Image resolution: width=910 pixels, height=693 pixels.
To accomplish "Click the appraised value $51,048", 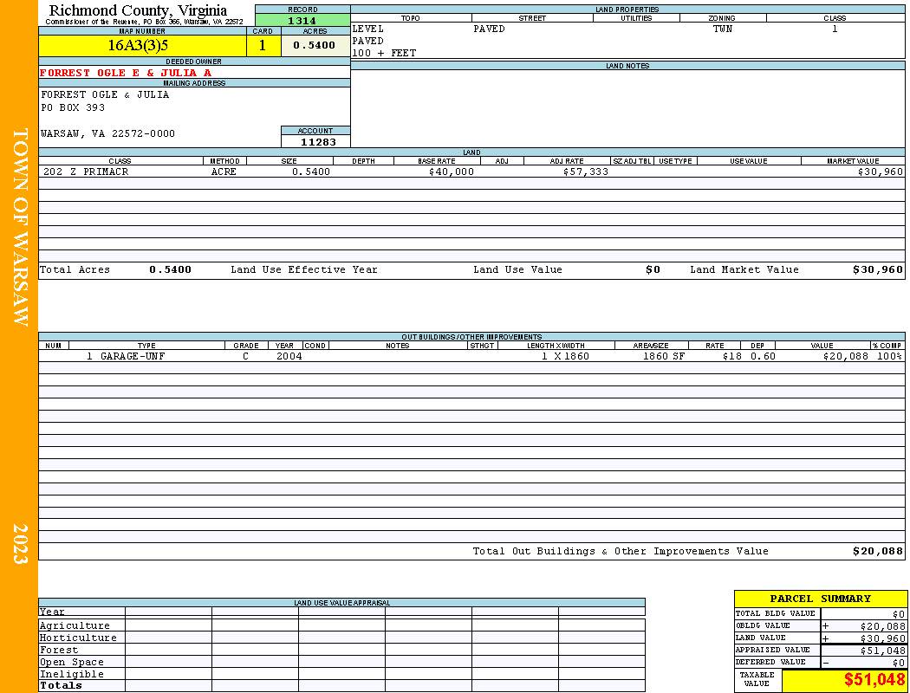I will (x=883, y=651).
